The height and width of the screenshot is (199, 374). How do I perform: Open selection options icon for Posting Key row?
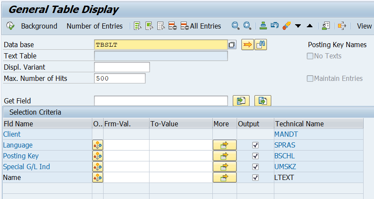tap(98, 156)
